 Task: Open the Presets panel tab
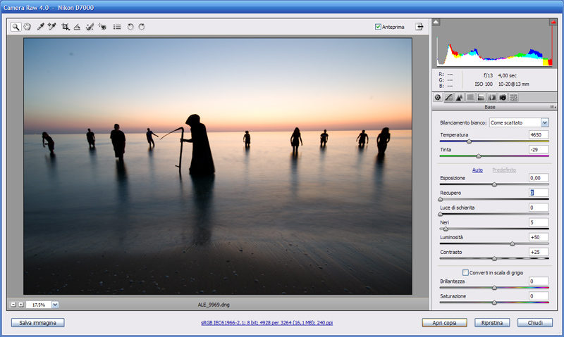(514, 97)
